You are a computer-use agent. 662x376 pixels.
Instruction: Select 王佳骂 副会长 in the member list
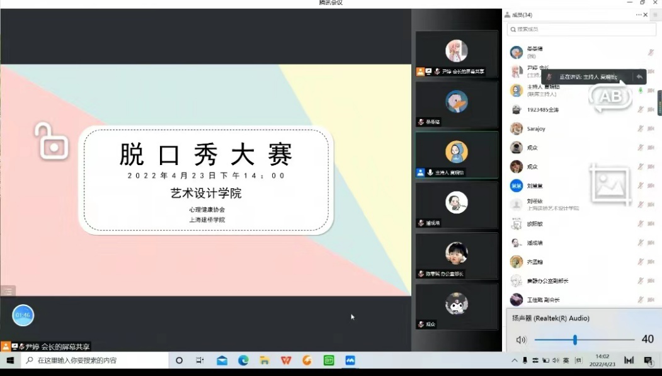[542, 300]
